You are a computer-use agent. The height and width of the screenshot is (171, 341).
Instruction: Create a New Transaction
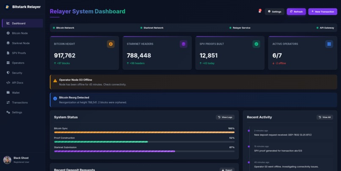323,11
